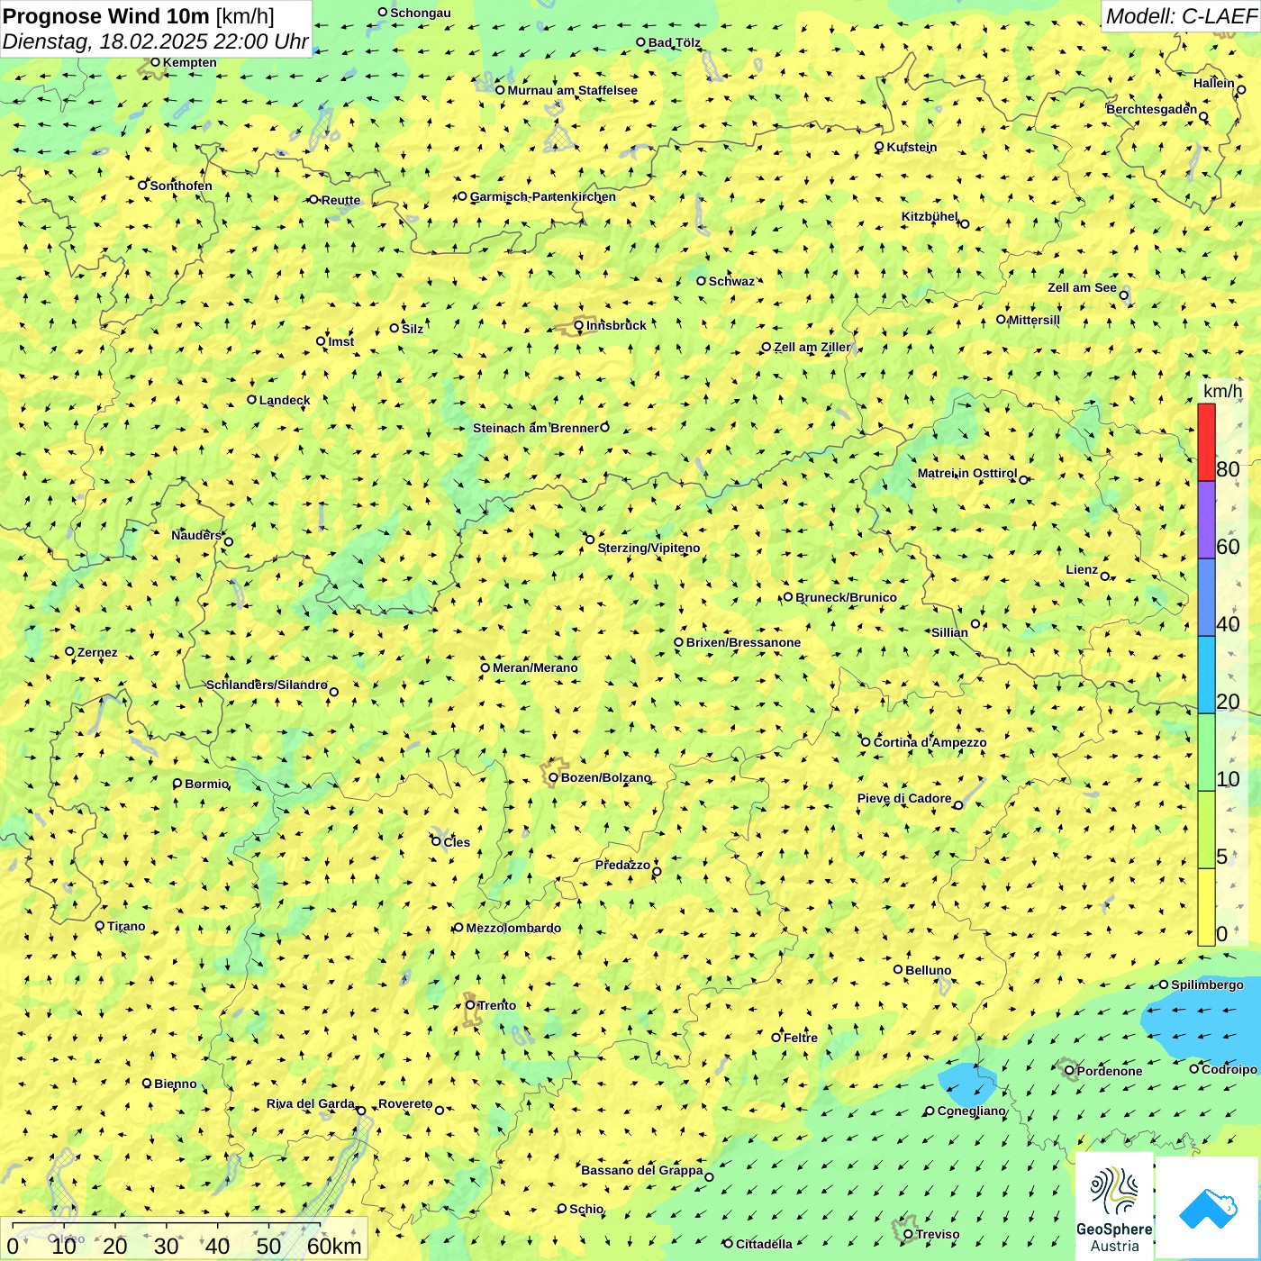Viewport: 1261px width, 1261px height.
Task: Click the 'km/h' legend unit label
Action: (x=1222, y=391)
